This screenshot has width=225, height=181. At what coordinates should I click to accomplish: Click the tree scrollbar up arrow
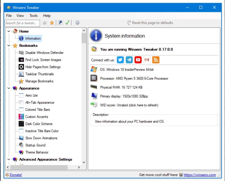click(x=84, y=30)
